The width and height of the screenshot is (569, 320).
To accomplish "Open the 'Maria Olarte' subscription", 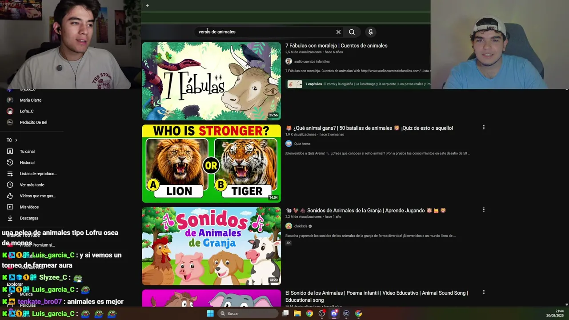I will [31, 100].
